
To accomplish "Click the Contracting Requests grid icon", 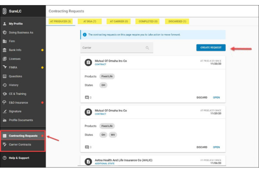I will [x=5, y=136].
